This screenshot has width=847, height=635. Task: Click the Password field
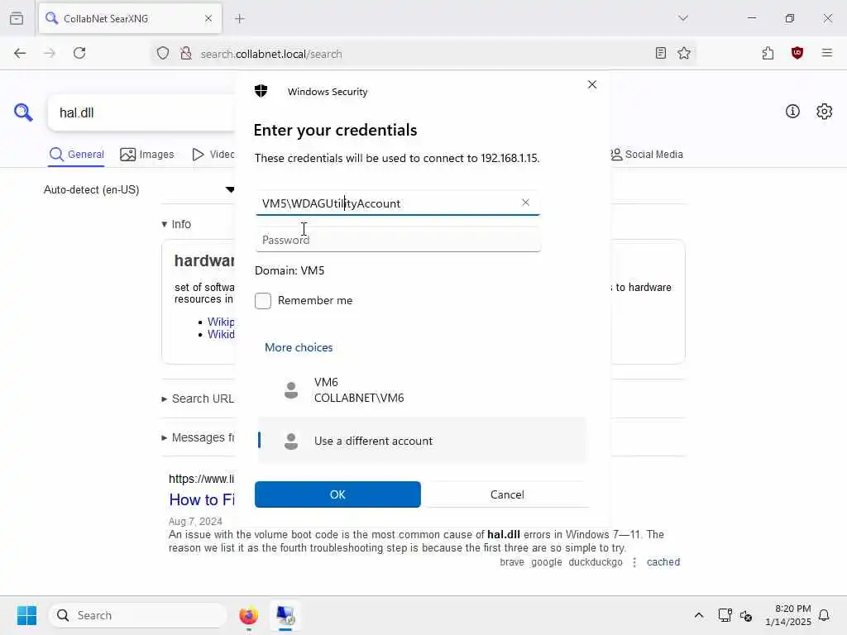(x=398, y=240)
